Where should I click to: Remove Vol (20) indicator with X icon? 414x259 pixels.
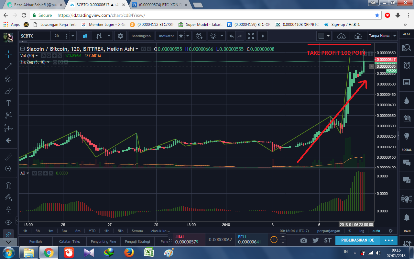[59, 56]
